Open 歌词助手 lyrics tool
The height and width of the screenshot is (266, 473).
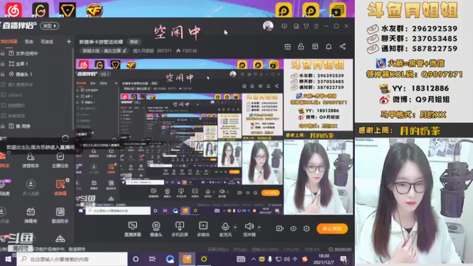point(60,215)
